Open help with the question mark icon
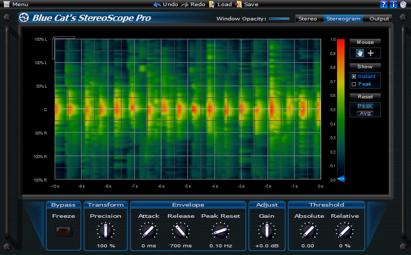This screenshot has height=255, width=411. [384, 5]
